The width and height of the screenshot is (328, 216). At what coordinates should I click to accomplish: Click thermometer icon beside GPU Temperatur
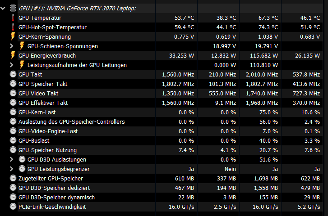[13, 18]
